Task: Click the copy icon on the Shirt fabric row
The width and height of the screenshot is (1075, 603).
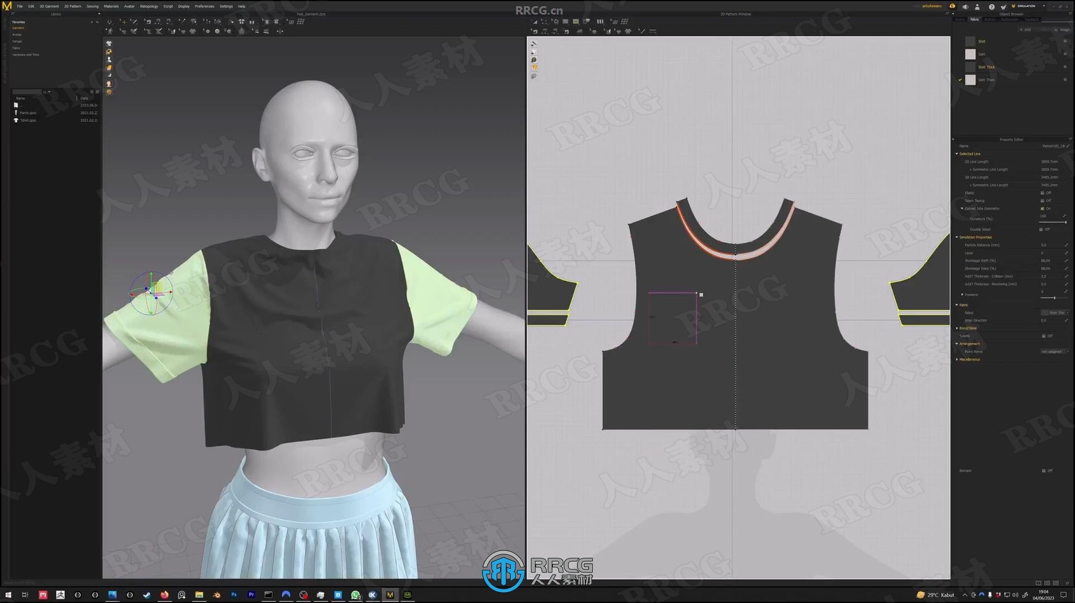Action: (x=1065, y=41)
